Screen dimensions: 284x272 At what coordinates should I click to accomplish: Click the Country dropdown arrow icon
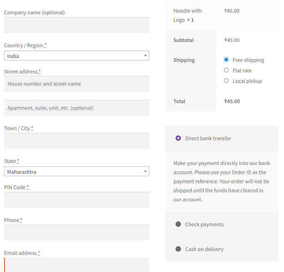pos(145,56)
